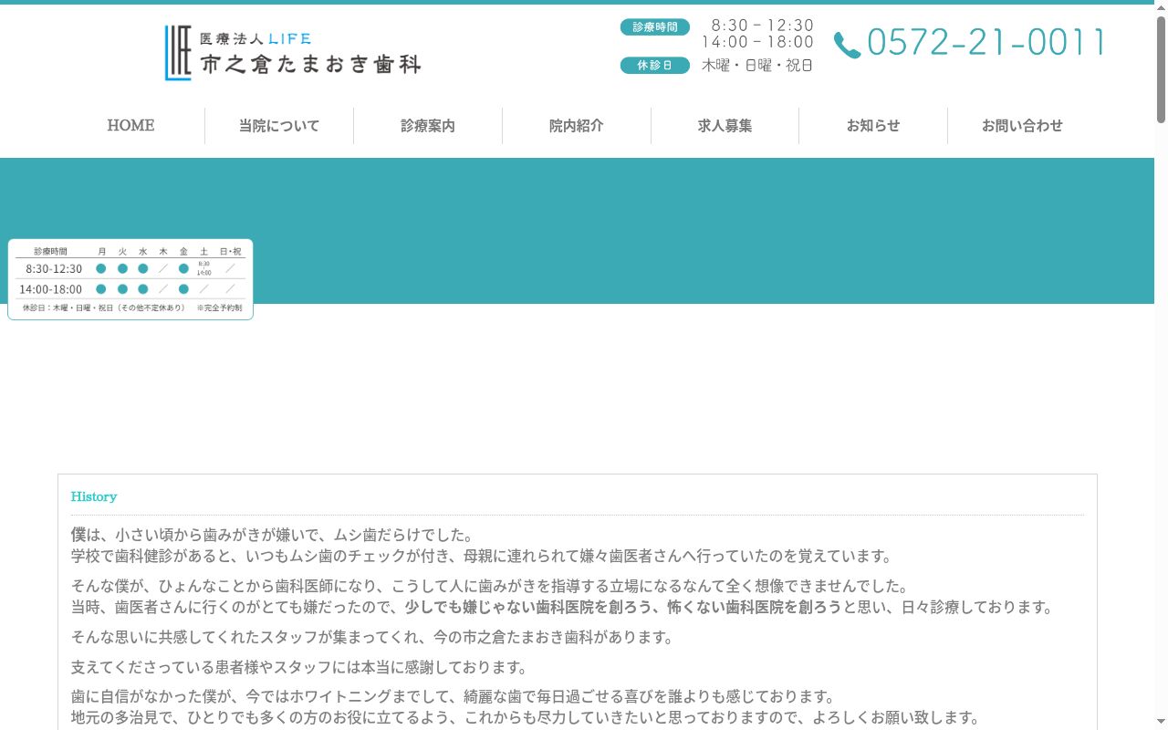
Task: Click the 診療時間 teal label badge
Action: [x=655, y=27]
